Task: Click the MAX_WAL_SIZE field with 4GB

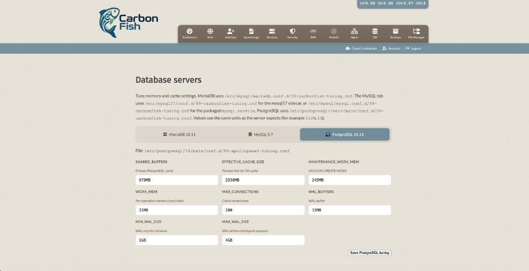Action: pos(263,240)
